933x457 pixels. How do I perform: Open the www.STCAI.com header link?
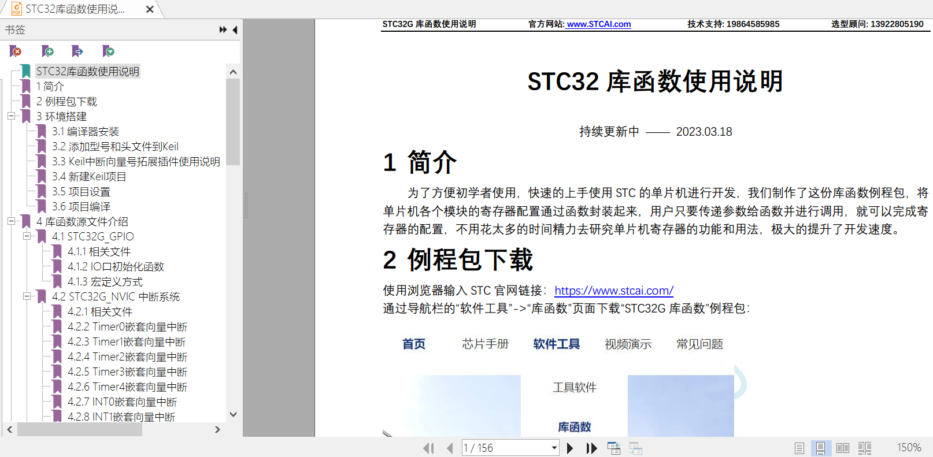click(x=599, y=24)
